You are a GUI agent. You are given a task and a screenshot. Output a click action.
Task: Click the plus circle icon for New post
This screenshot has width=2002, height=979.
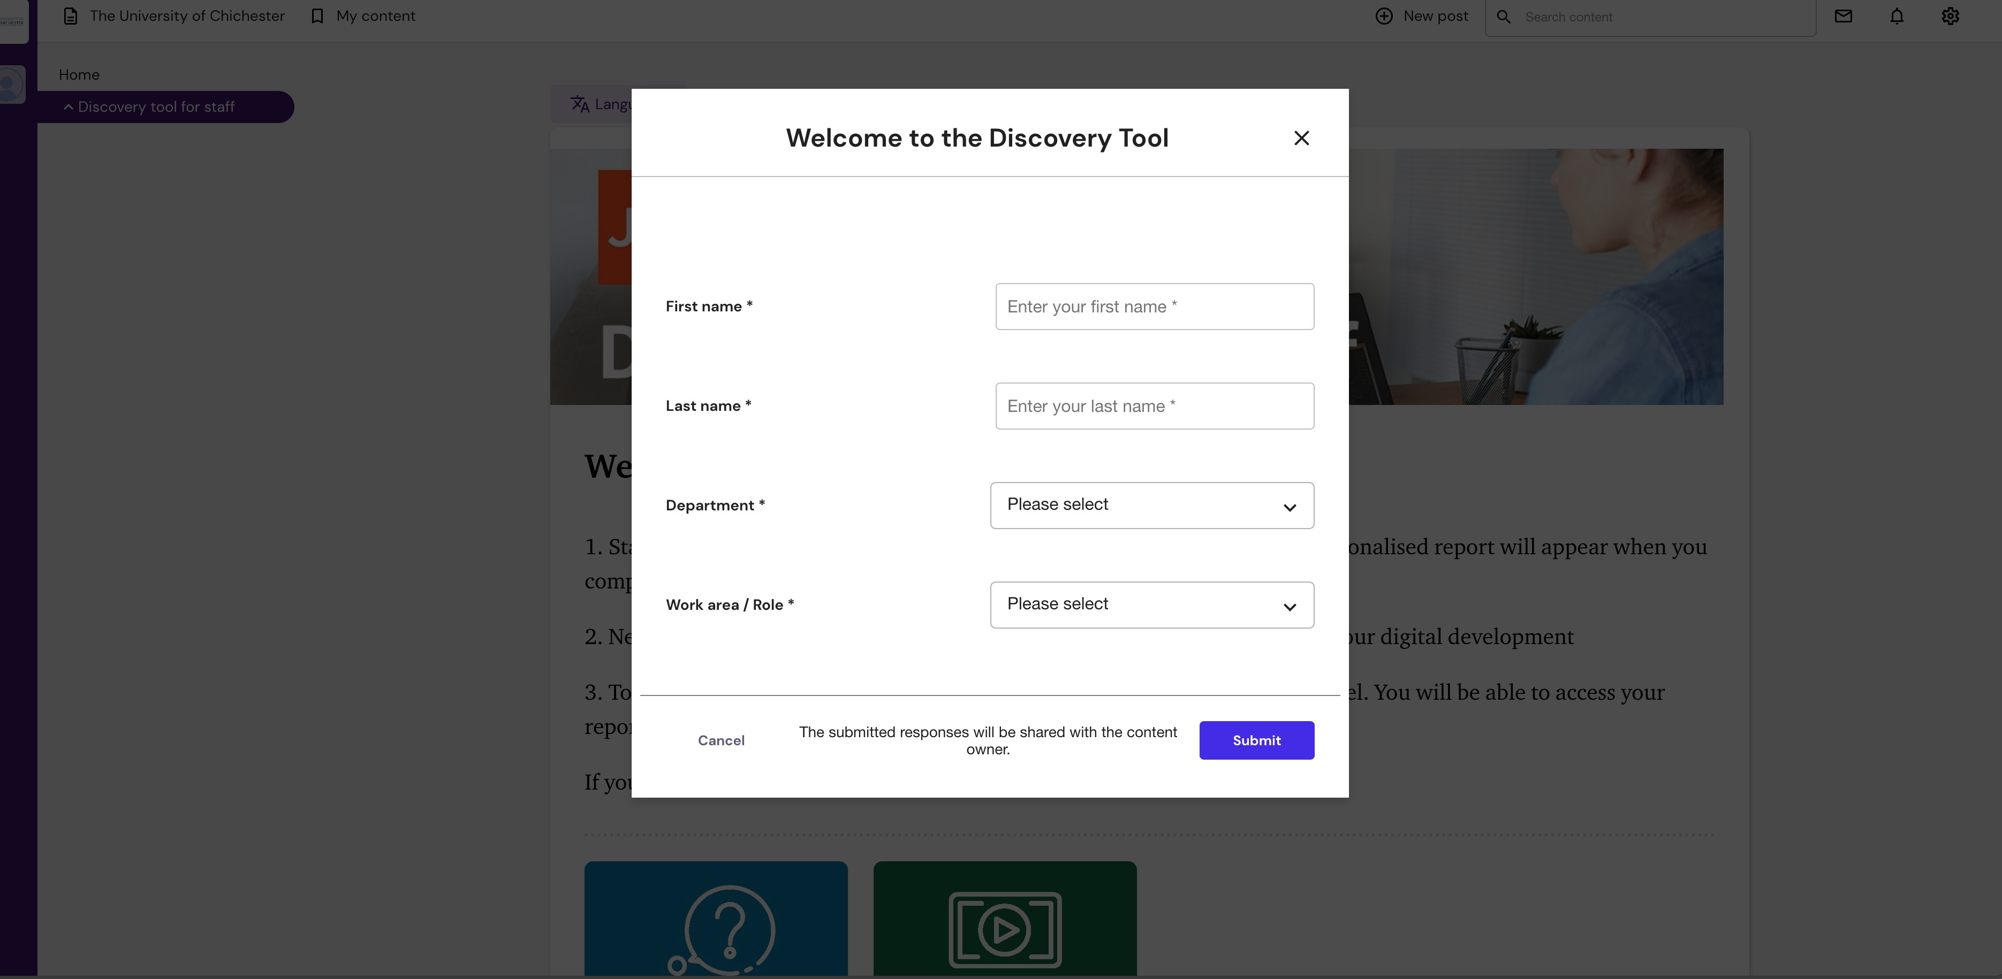[1384, 16]
